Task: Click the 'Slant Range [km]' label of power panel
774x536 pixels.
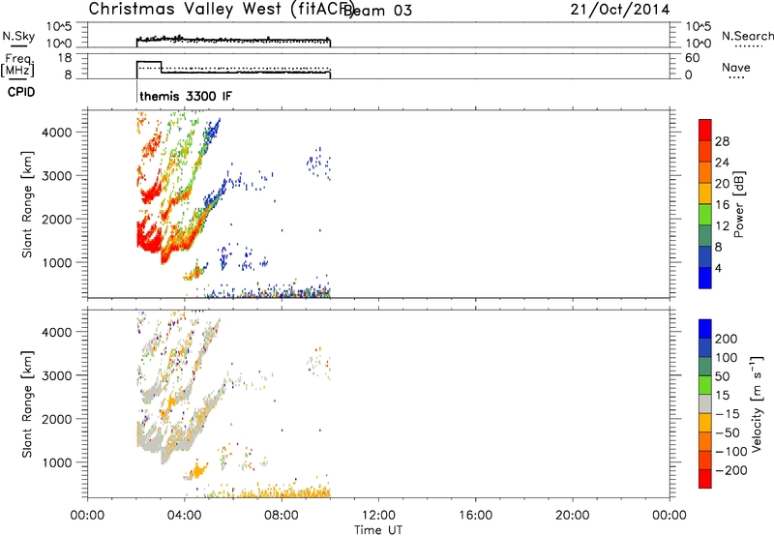Action: tap(27, 204)
